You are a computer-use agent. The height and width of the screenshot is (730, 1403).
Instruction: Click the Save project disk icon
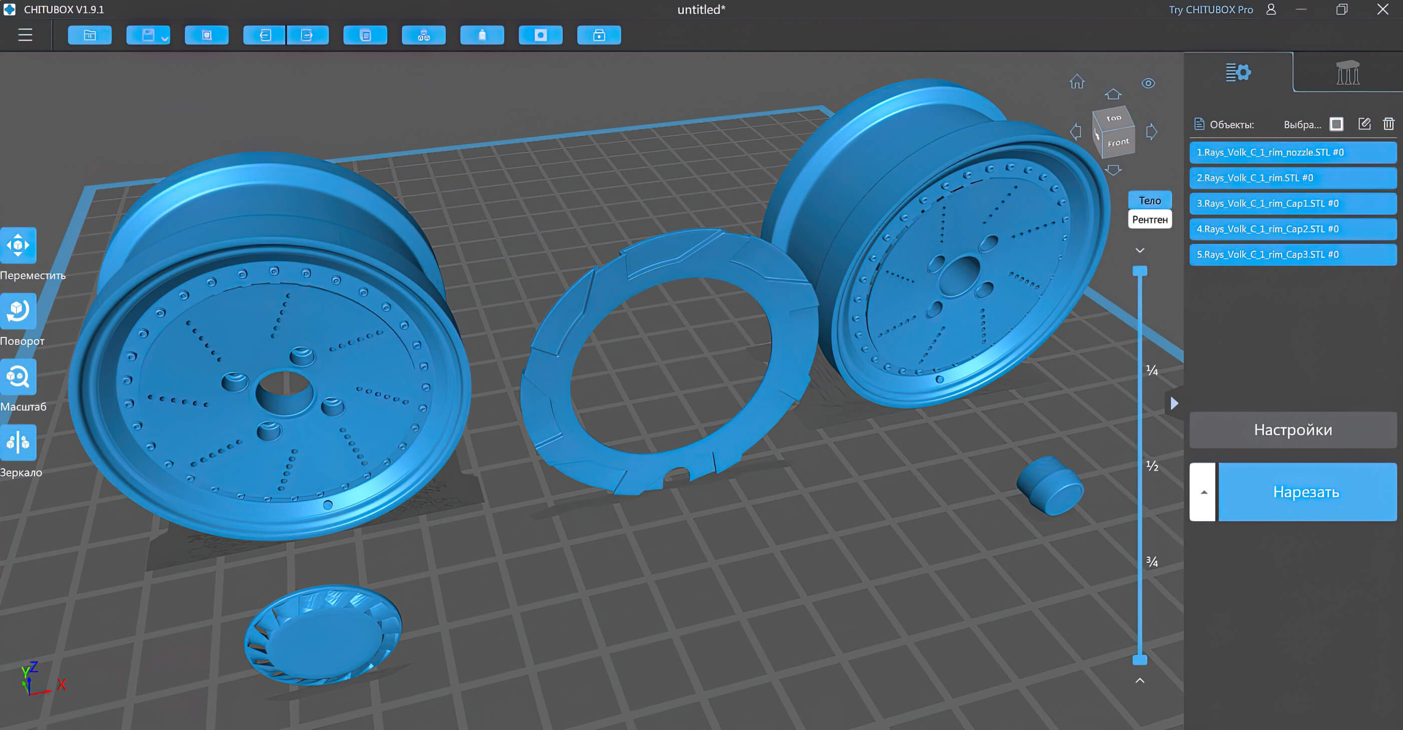[148, 36]
